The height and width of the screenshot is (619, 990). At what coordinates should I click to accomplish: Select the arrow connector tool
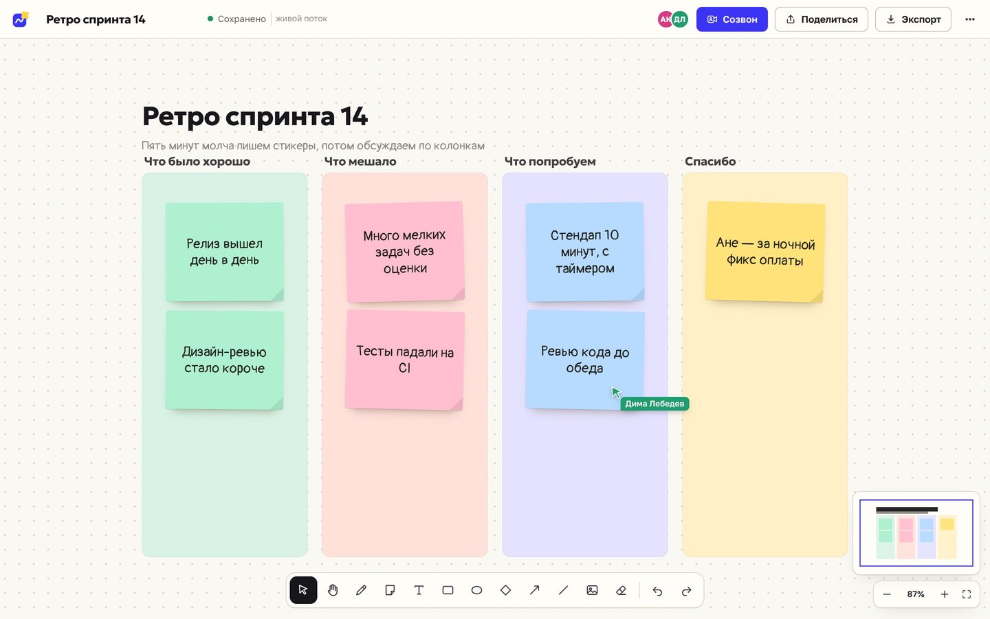535,590
